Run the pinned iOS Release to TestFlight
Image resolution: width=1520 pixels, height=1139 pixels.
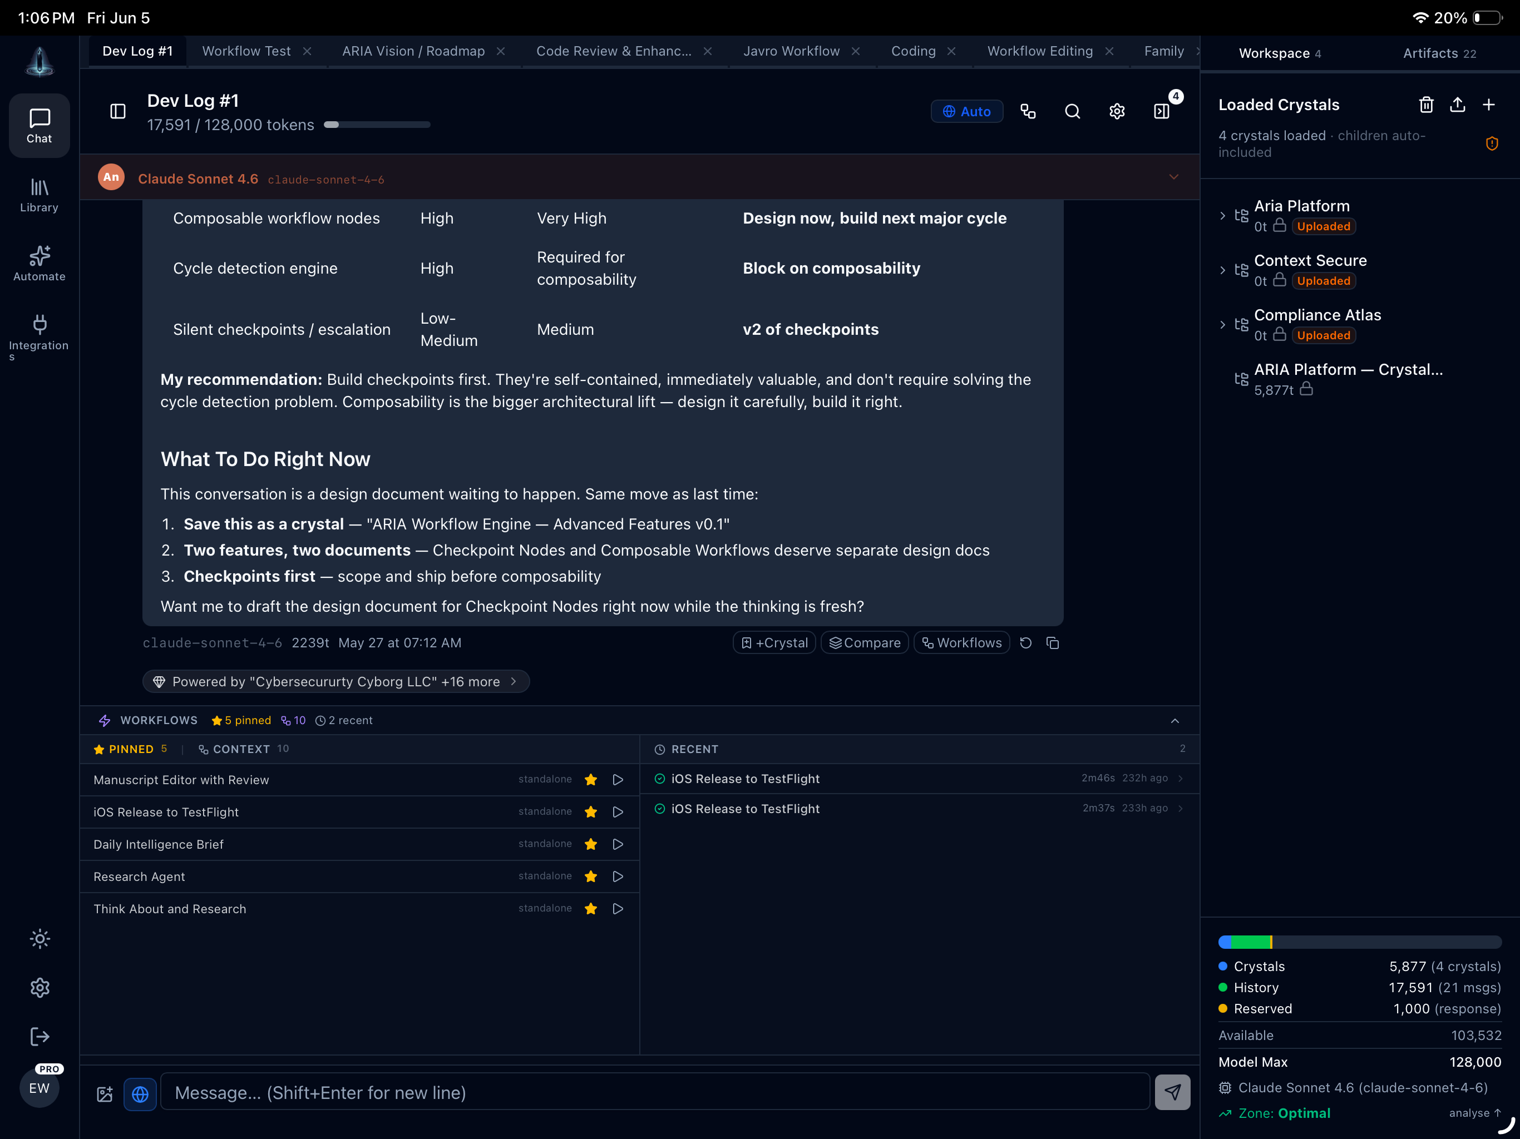point(618,812)
